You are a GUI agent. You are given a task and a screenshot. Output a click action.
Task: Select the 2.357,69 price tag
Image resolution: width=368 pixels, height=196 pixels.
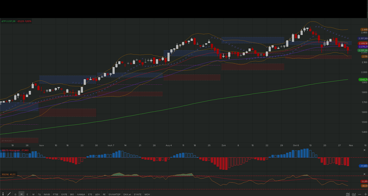tap(363, 38)
